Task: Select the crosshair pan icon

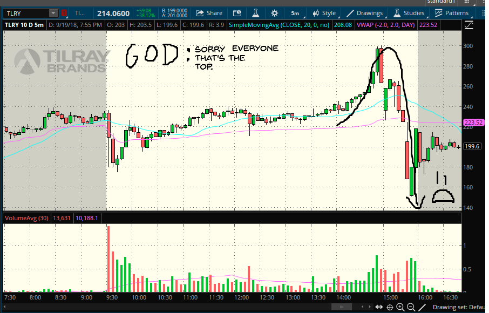Action: click(390, 308)
